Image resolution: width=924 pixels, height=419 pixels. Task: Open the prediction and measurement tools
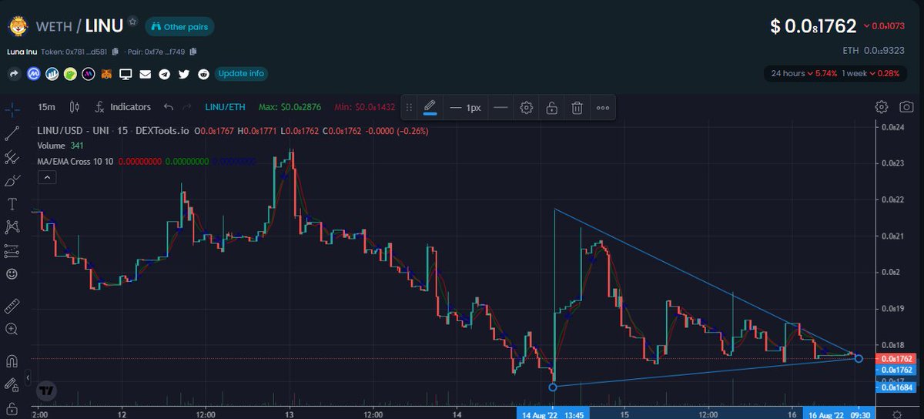click(12, 250)
